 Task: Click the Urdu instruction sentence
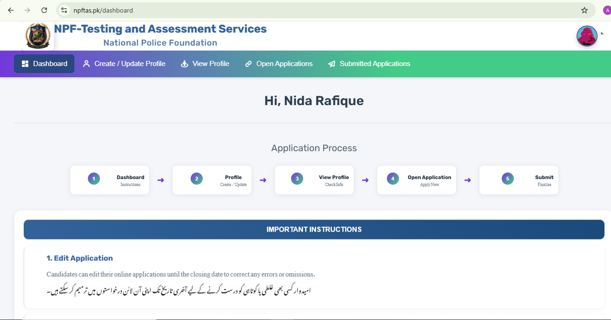[178, 291]
